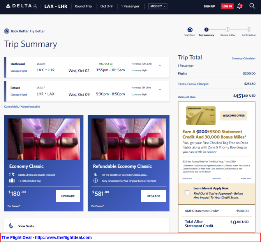Open the Currency Calculator link
261x242 pixels.
pyautogui.click(x=243, y=58)
